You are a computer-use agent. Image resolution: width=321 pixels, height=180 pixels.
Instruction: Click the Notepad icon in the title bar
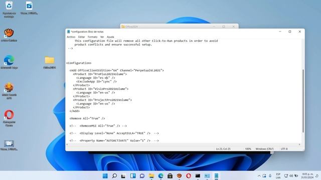[x=69, y=31]
